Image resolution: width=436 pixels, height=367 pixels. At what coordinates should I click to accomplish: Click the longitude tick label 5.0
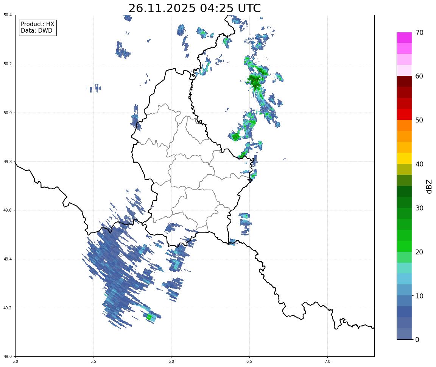pos(15,361)
